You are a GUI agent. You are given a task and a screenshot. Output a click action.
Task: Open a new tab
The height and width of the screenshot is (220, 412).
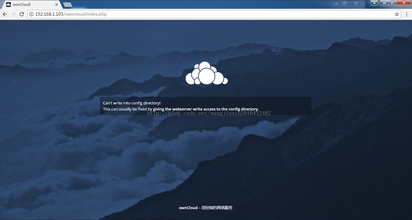tap(68, 5)
